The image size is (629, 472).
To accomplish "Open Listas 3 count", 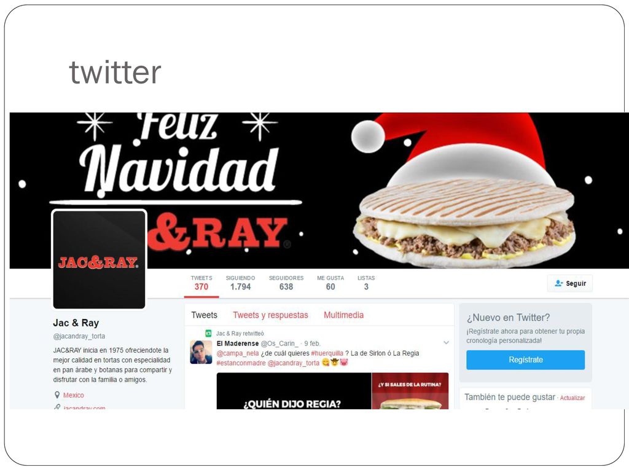I will [x=366, y=283].
